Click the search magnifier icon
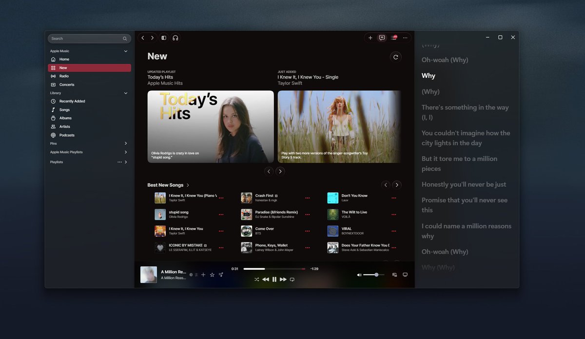585x339 pixels. (125, 39)
